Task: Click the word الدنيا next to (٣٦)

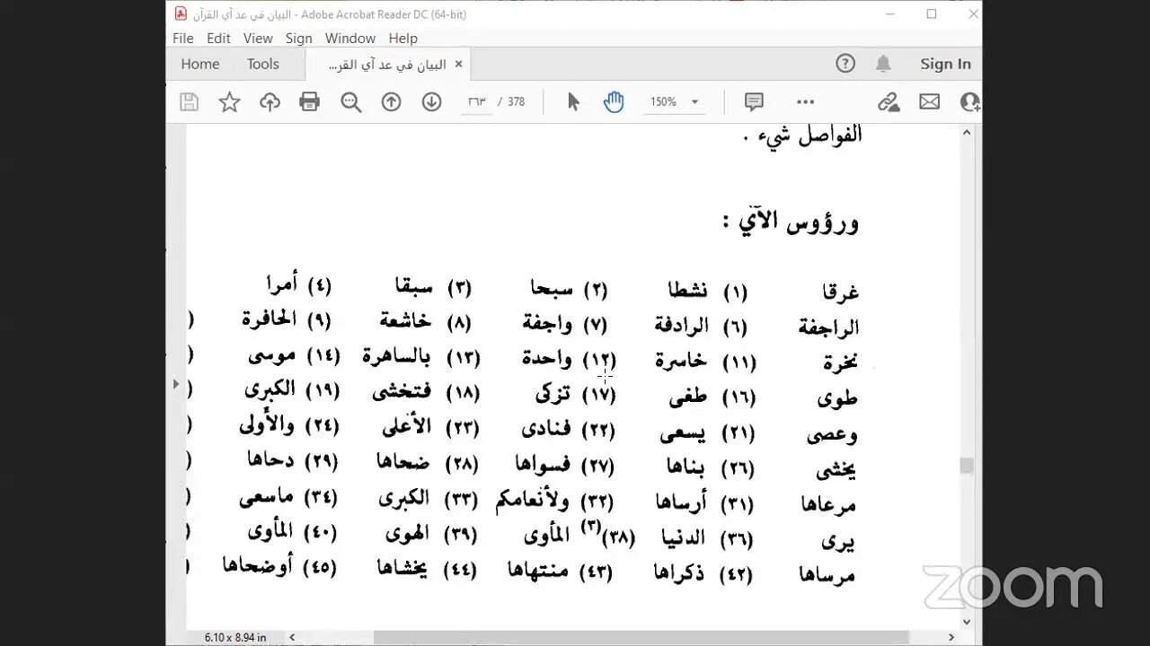Action: [684, 537]
